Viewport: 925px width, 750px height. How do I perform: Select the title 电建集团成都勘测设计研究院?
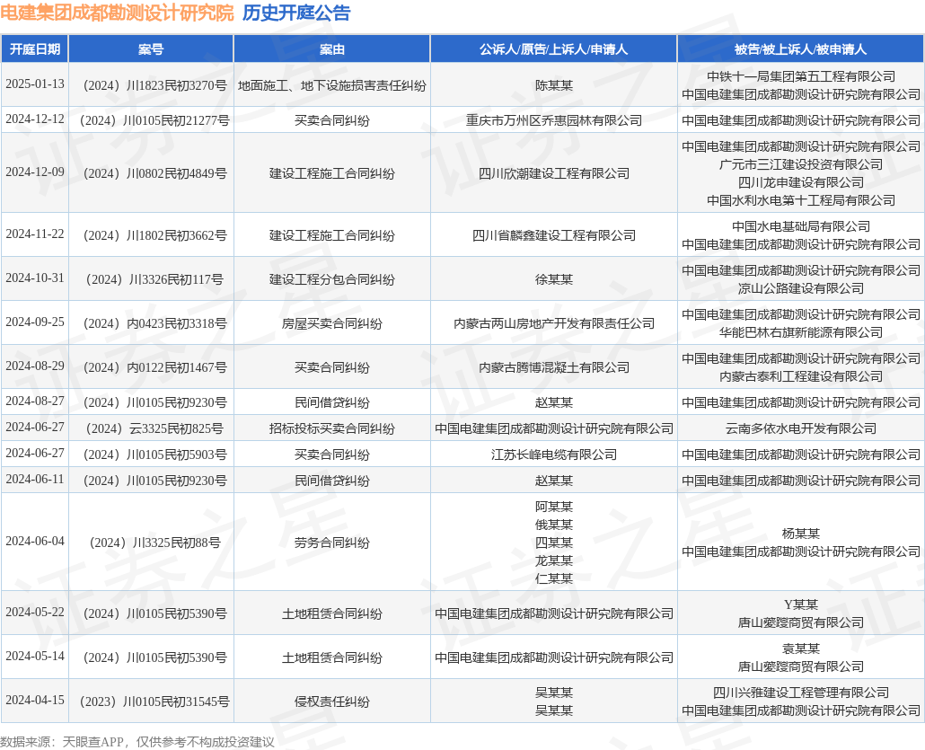117,13
